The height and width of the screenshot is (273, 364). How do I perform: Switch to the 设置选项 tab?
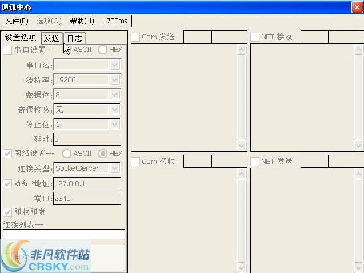click(21, 37)
